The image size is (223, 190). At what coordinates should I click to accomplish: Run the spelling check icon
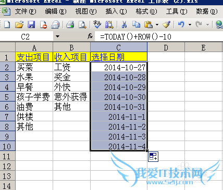click(97, 24)
